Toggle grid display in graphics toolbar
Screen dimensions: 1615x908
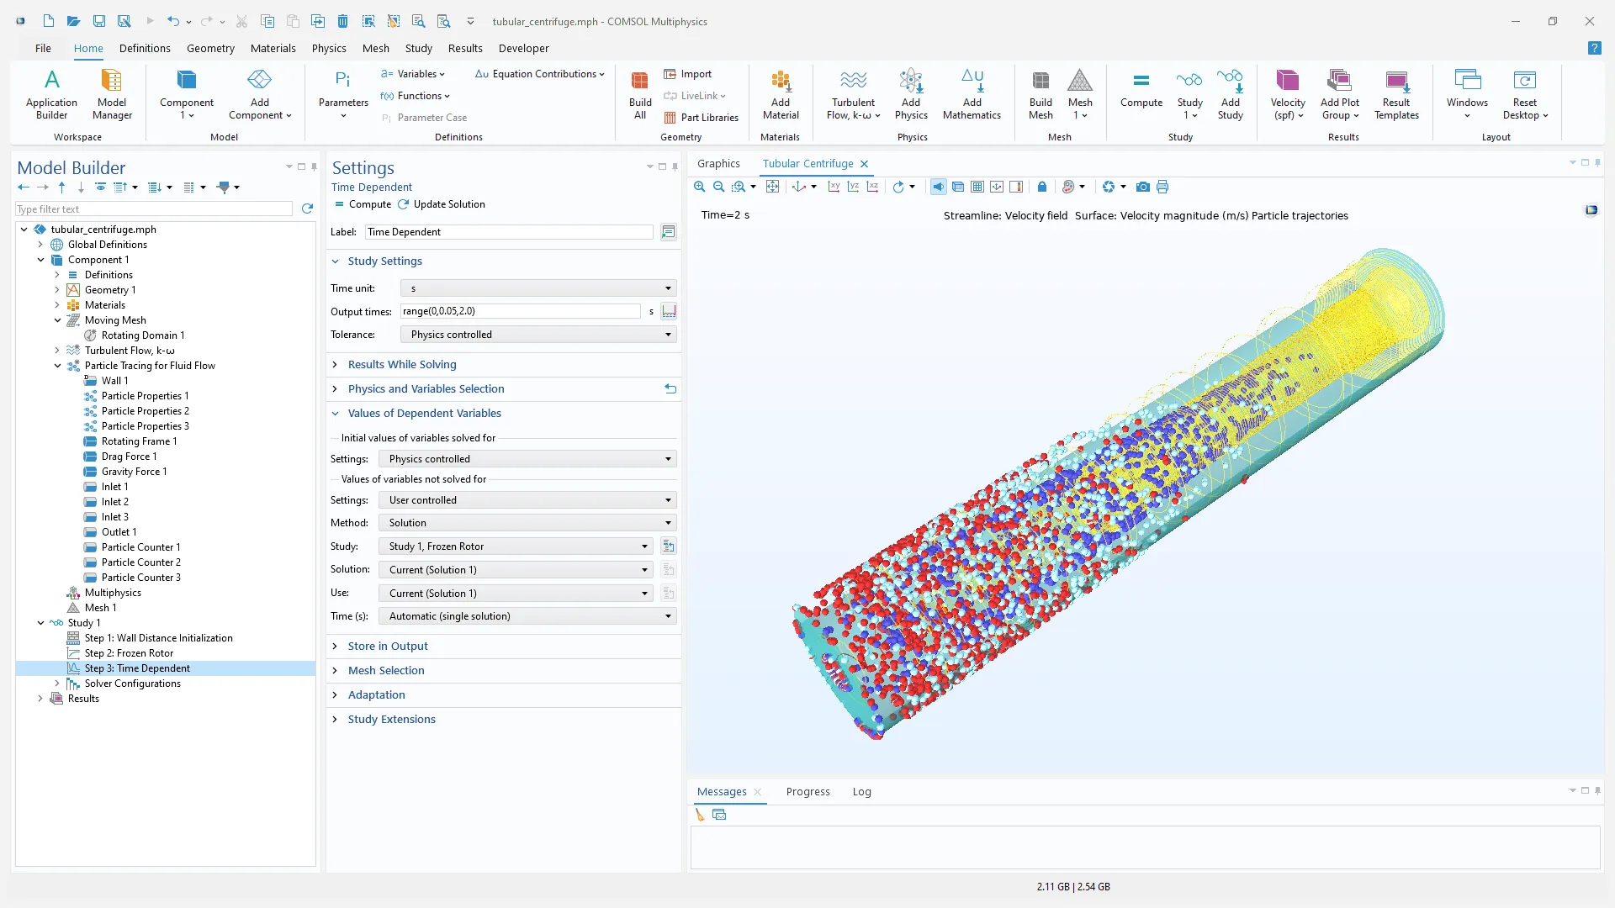pyautogui.click(x=977, y=187)
